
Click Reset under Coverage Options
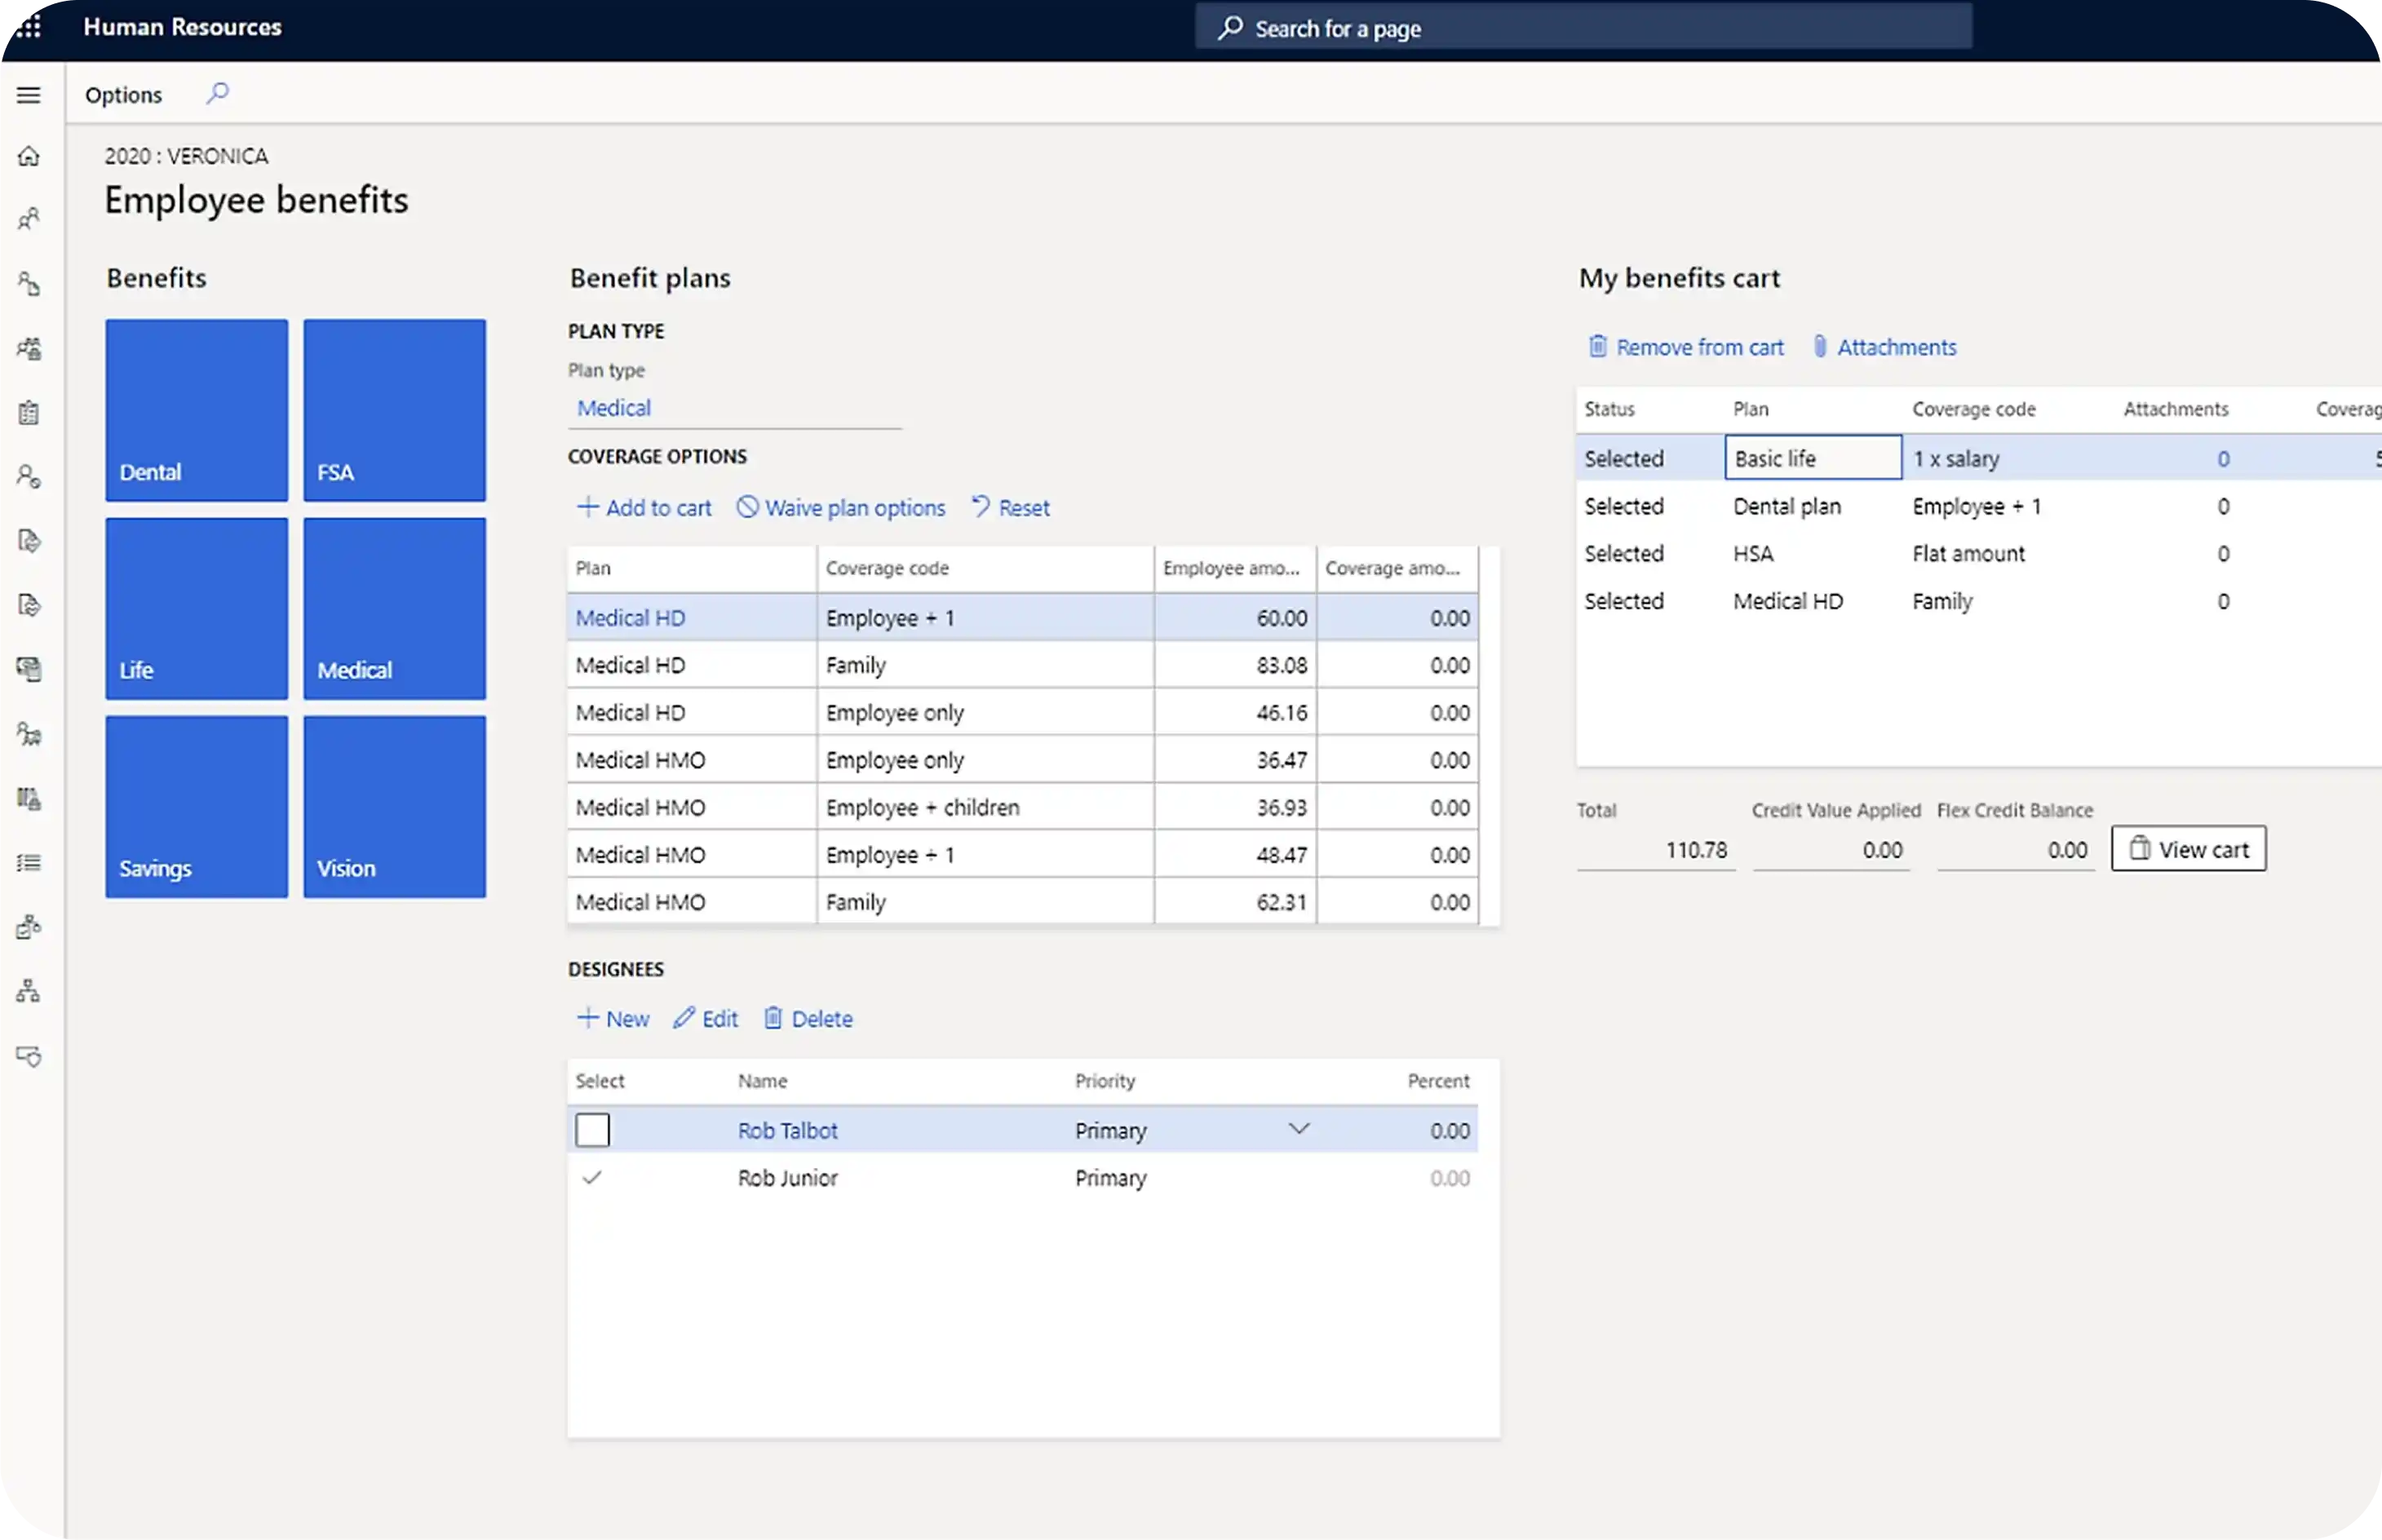coord(1011,507)
